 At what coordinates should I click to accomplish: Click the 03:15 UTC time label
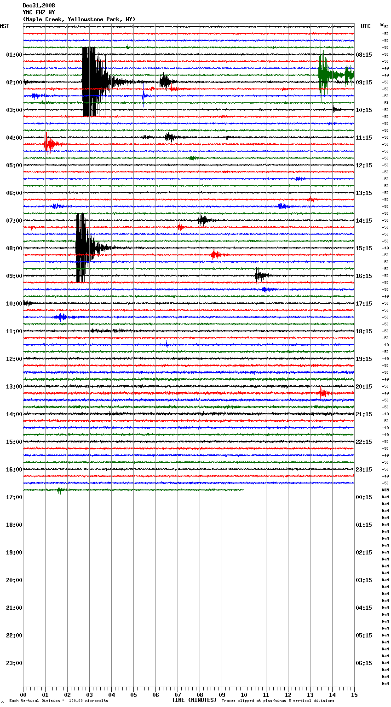pos(364,580)
